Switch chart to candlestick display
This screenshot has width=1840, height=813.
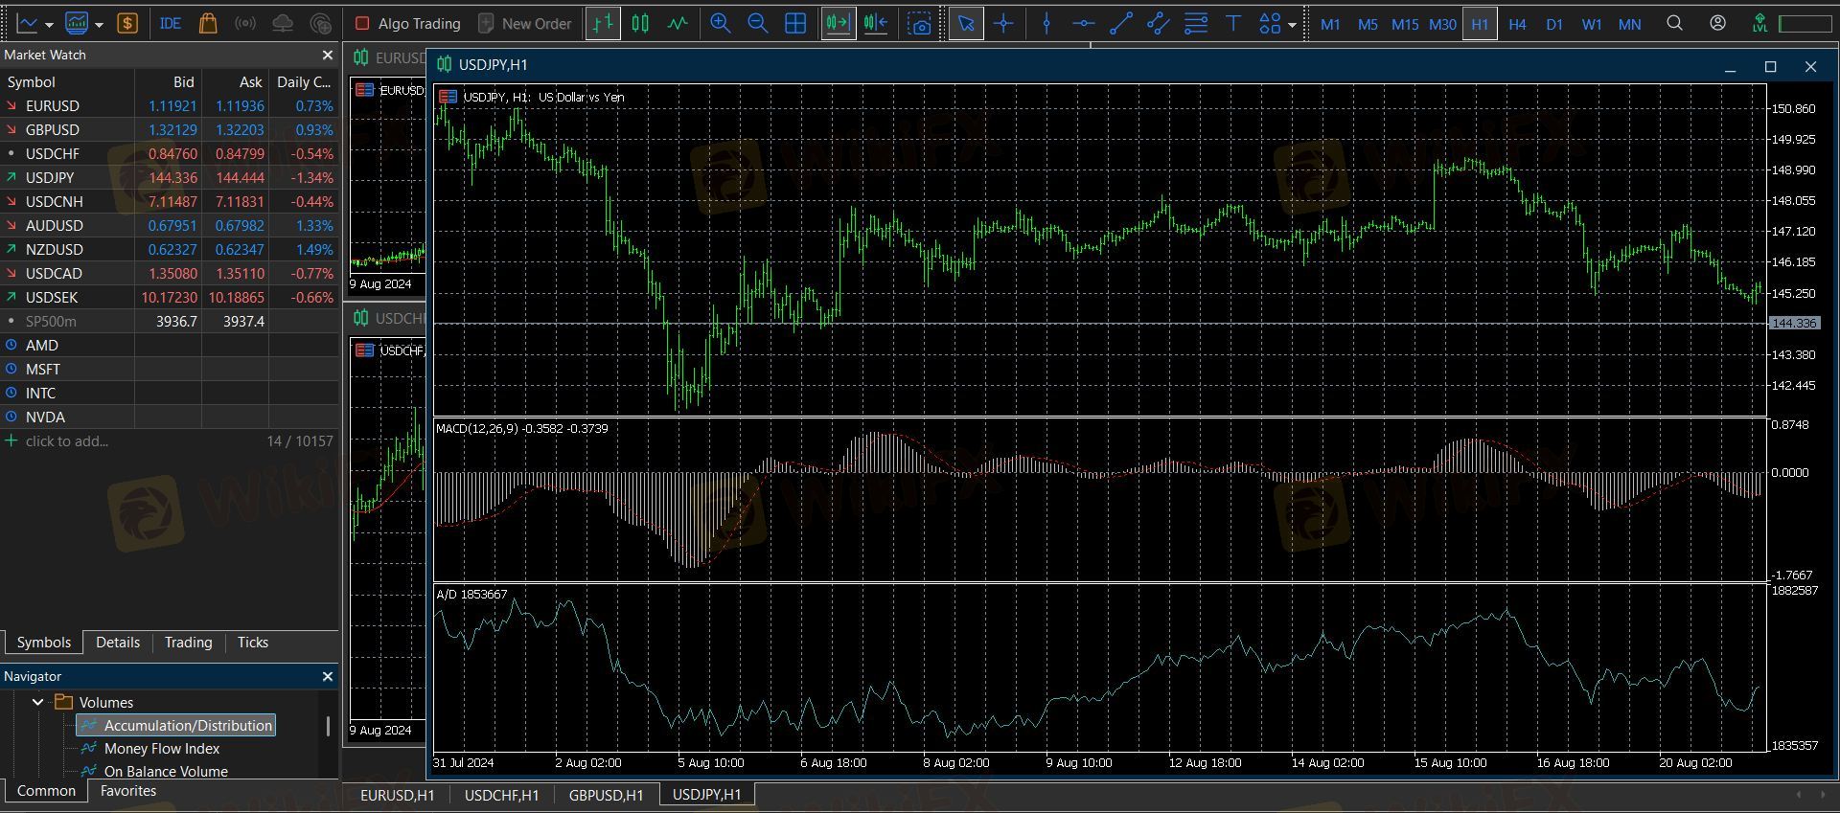pyautogui.click(x=640, y=24)
